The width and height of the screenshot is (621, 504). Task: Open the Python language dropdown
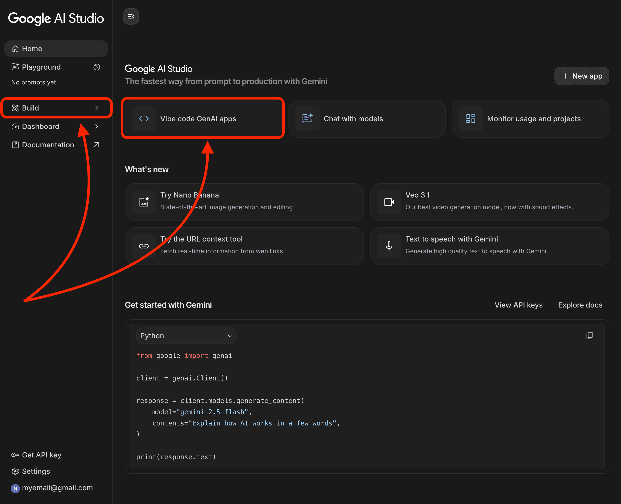(x=186, y=336)
